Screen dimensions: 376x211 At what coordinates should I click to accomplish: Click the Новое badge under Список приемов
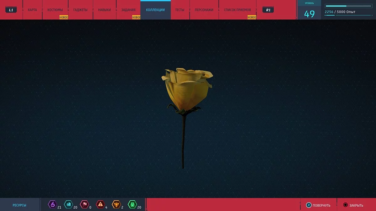point(252,18)
